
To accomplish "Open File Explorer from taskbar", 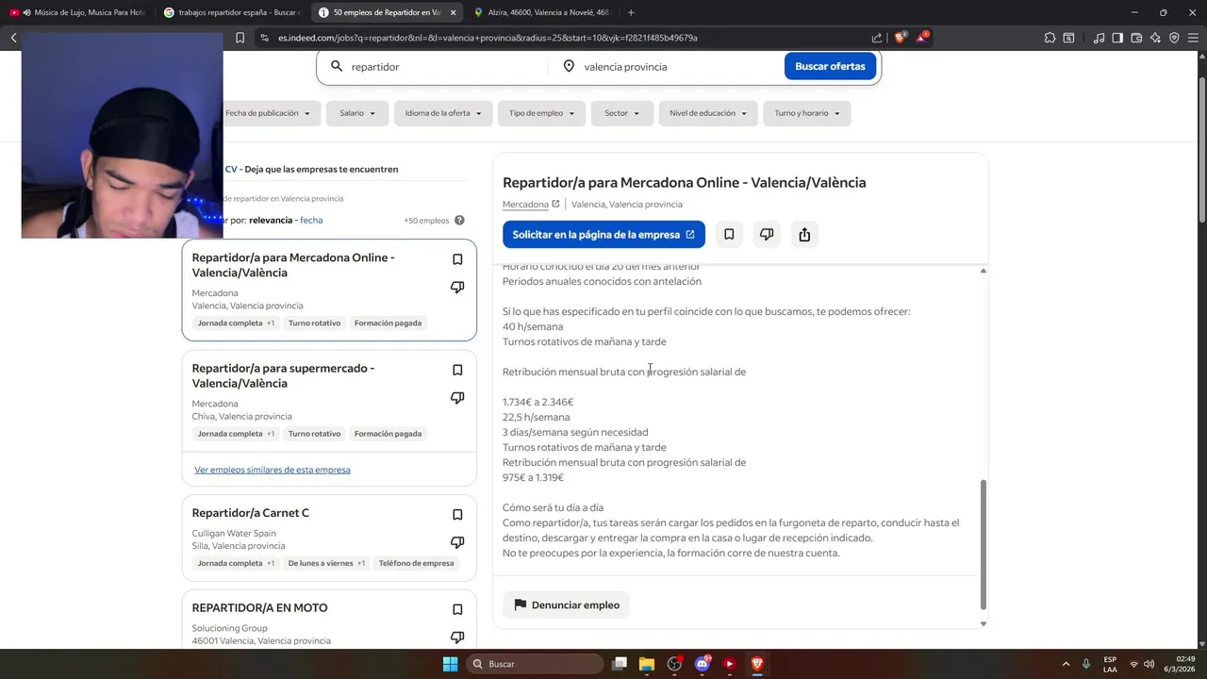I will tap(647, 664).
